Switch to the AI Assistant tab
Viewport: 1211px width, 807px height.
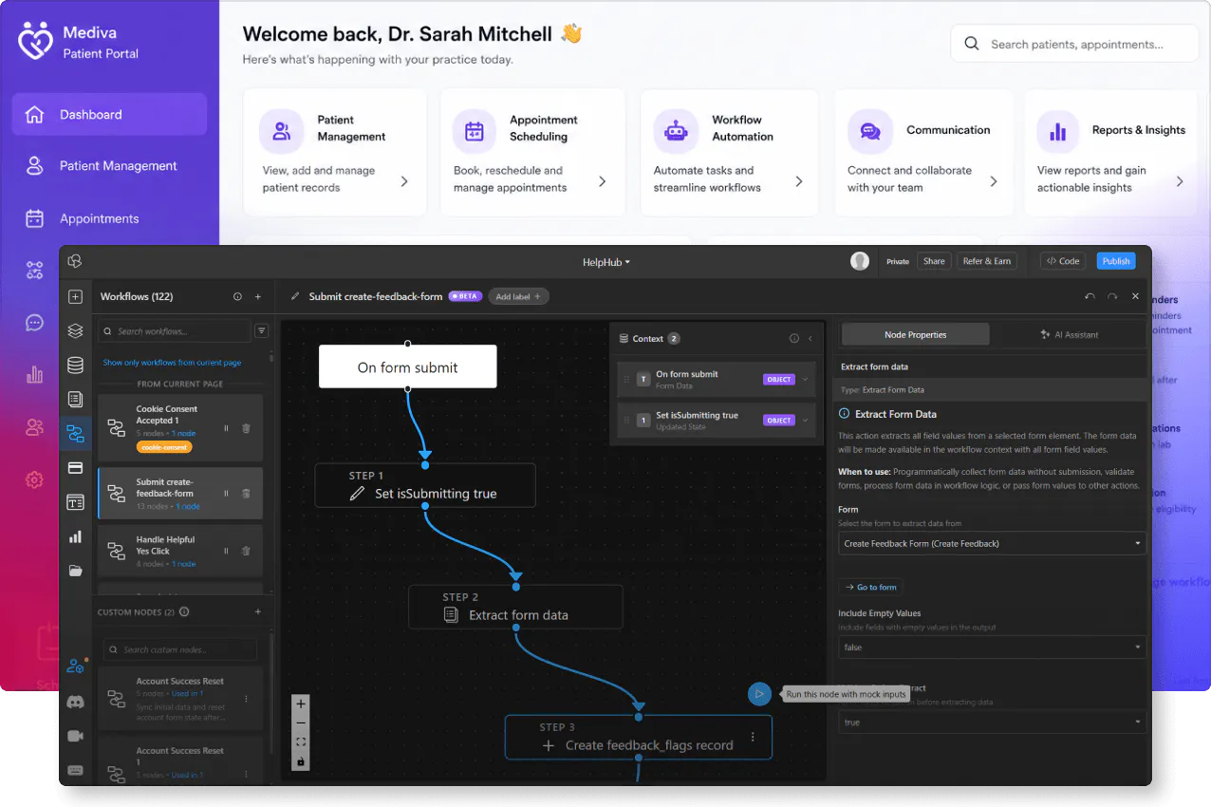pos(1070,334)
